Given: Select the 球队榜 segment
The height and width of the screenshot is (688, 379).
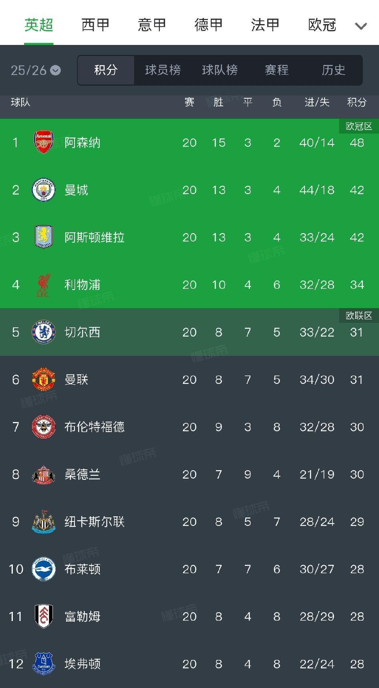Looking at the screenshot, I should tap(220, 70).
